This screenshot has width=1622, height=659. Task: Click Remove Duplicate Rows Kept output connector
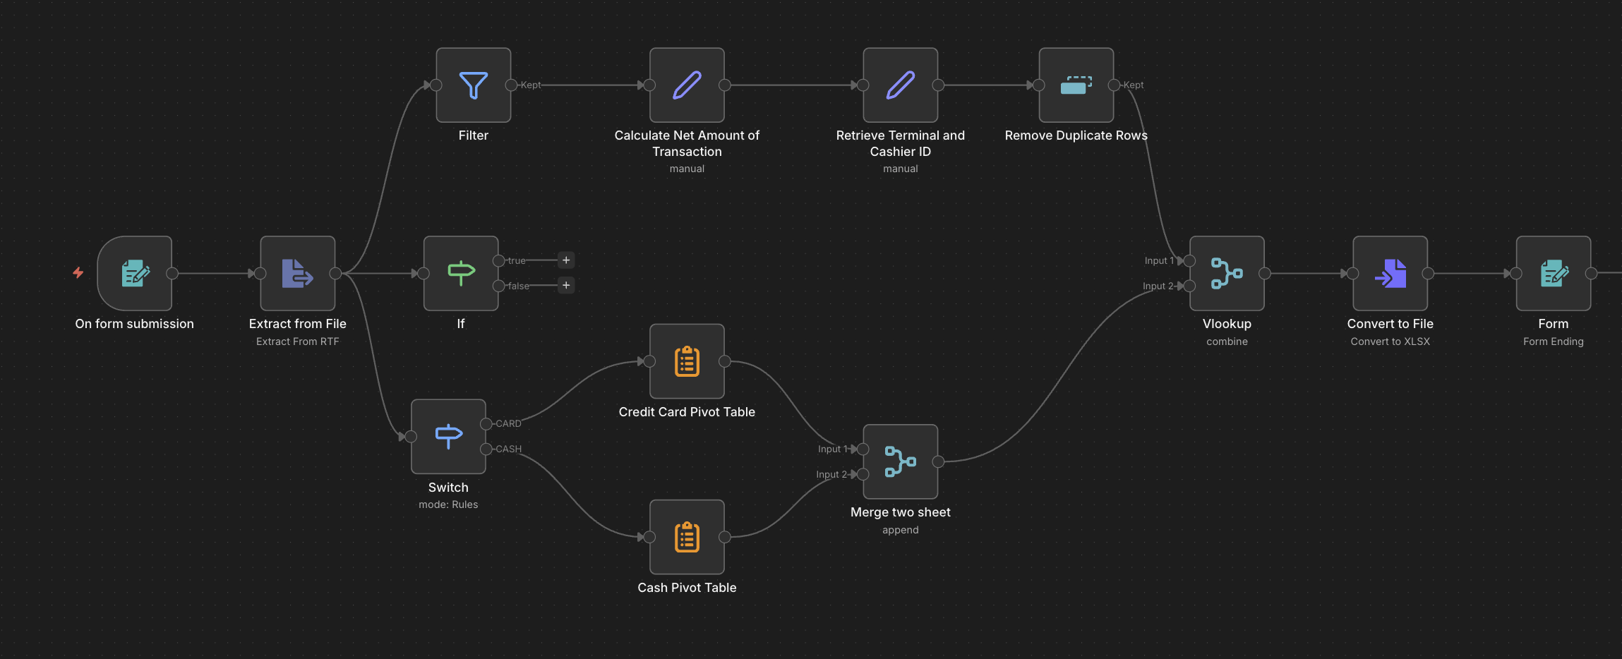[x=1114, y=85]
